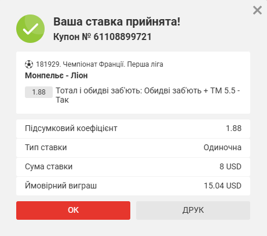
Task: Click the football sport icon
Action: 29,64
